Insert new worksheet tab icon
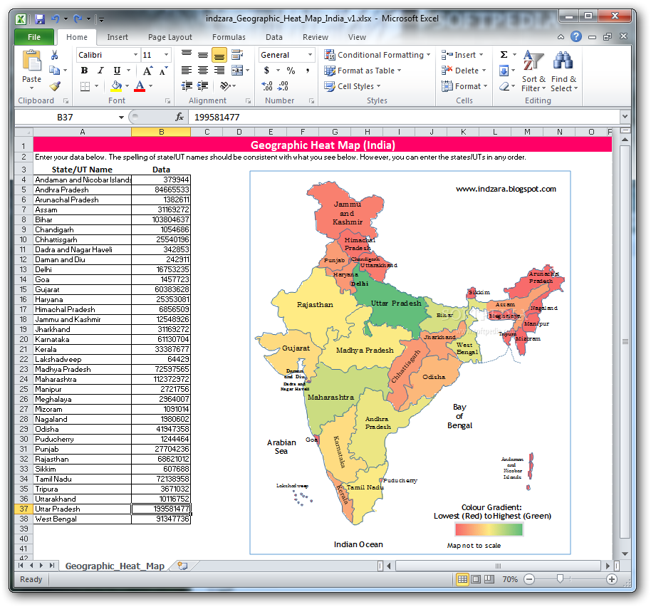This screenshot has width=651, height=607. pyautogui.click(x=182, y=566)
